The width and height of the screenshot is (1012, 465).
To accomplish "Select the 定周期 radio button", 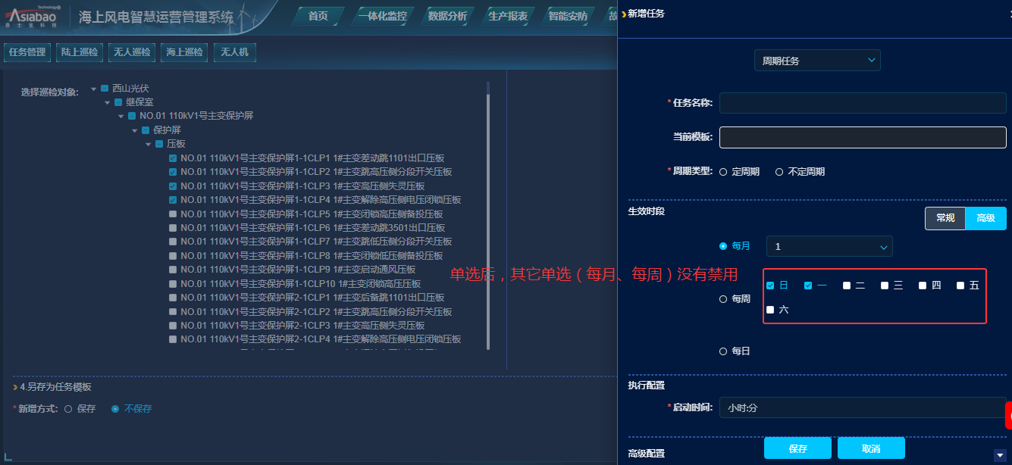I will [x=723, y=172].
